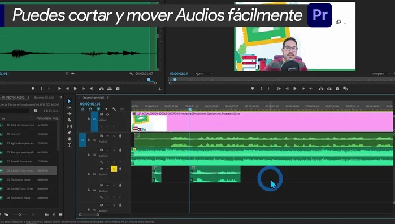Click Insert button in Source monitor
The width and height of the screenshot is (395, 224).
101,89
